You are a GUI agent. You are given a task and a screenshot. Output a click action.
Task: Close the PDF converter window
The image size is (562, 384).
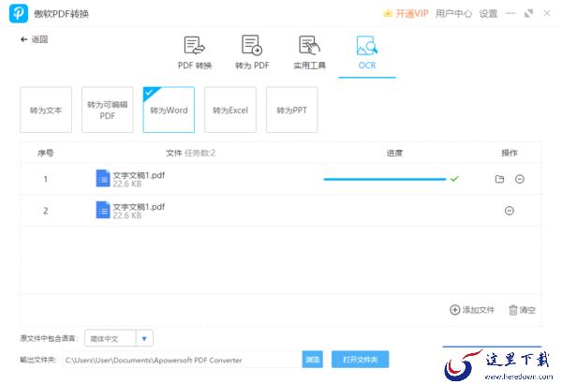[x=547, y=14]
